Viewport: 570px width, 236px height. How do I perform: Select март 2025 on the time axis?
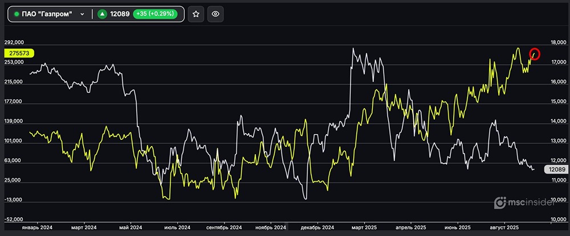(361, 227)
